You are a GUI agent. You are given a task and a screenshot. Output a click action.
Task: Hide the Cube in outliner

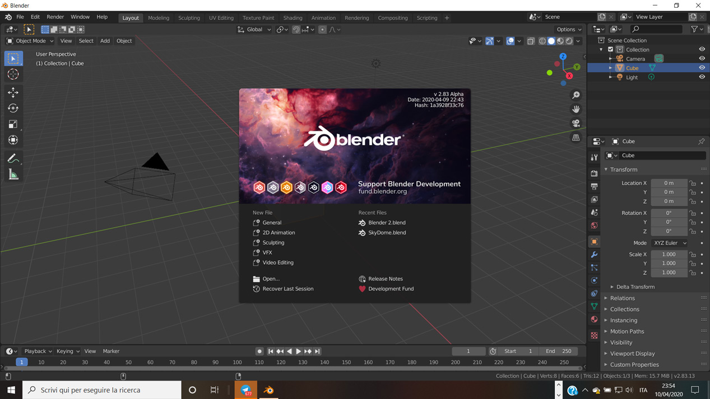(702, 68)
